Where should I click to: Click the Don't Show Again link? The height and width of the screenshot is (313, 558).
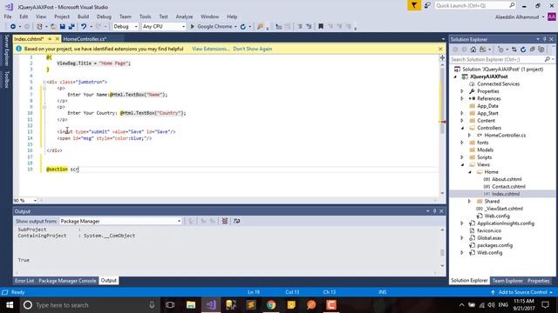(x=252, y=49)
